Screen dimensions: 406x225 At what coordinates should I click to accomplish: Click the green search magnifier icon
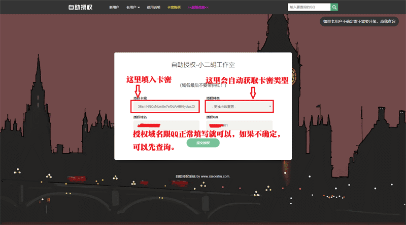pyautogui.click(x=334, y=7)
